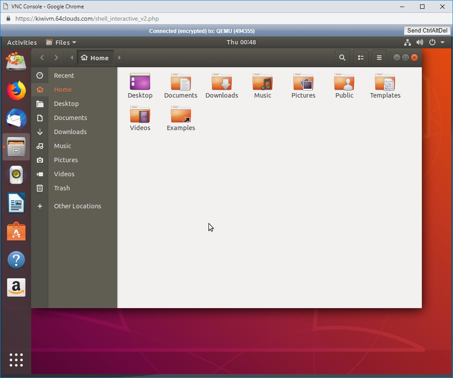Open Ubuntu Software from the dock
453x378 pixels.
point(16,232)
